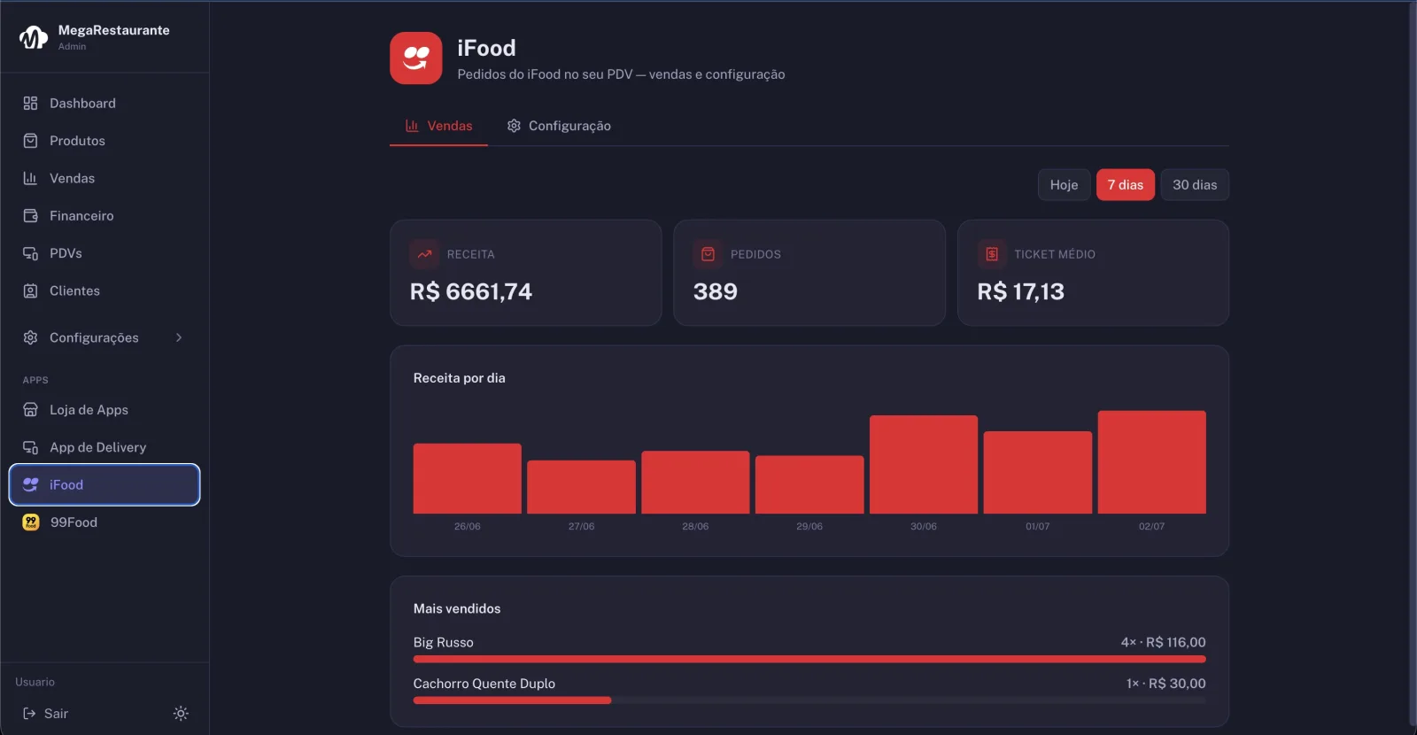This screenshot has width=1417, height=735.
Task: Open App de Delivery from sidebar
Action: pos(105,447)
